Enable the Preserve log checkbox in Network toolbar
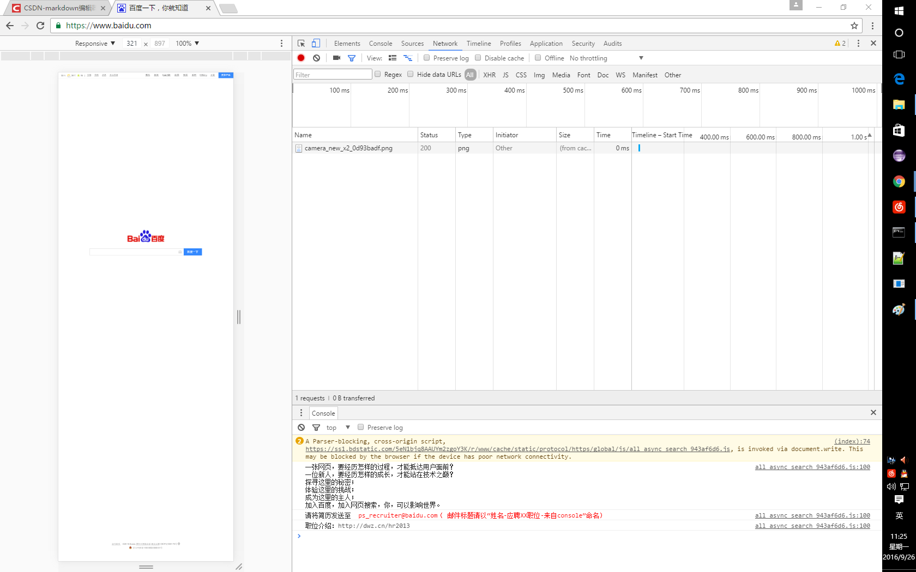916x572 pixels. [427, 58]
